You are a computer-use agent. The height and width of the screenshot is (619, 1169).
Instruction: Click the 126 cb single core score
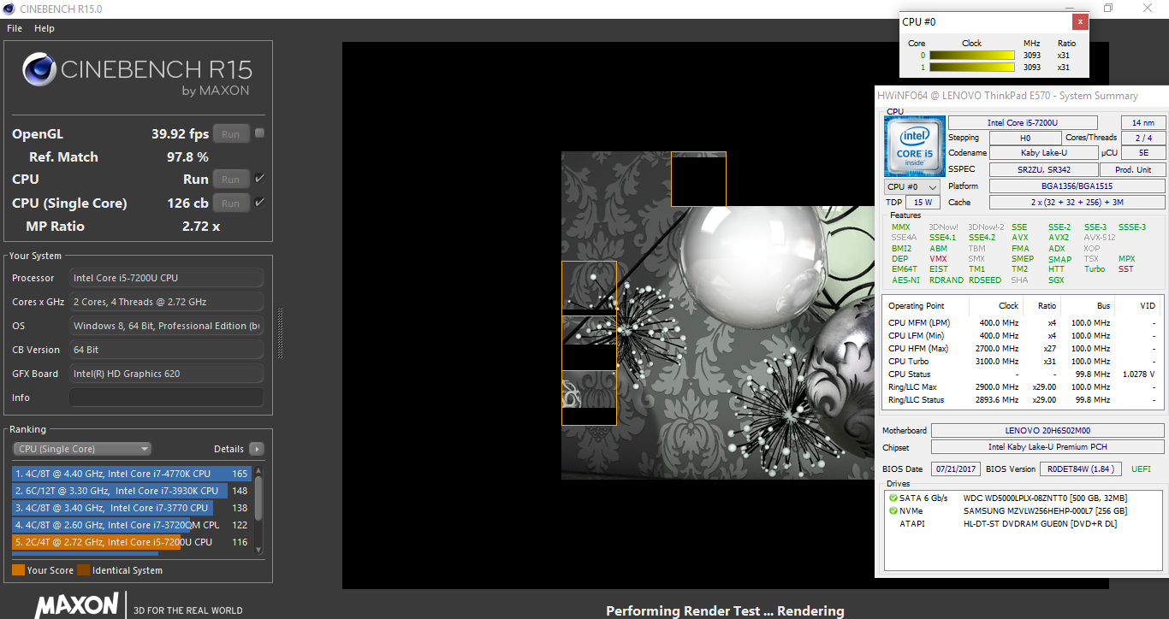pyautogui.click(x=189, y=203)
